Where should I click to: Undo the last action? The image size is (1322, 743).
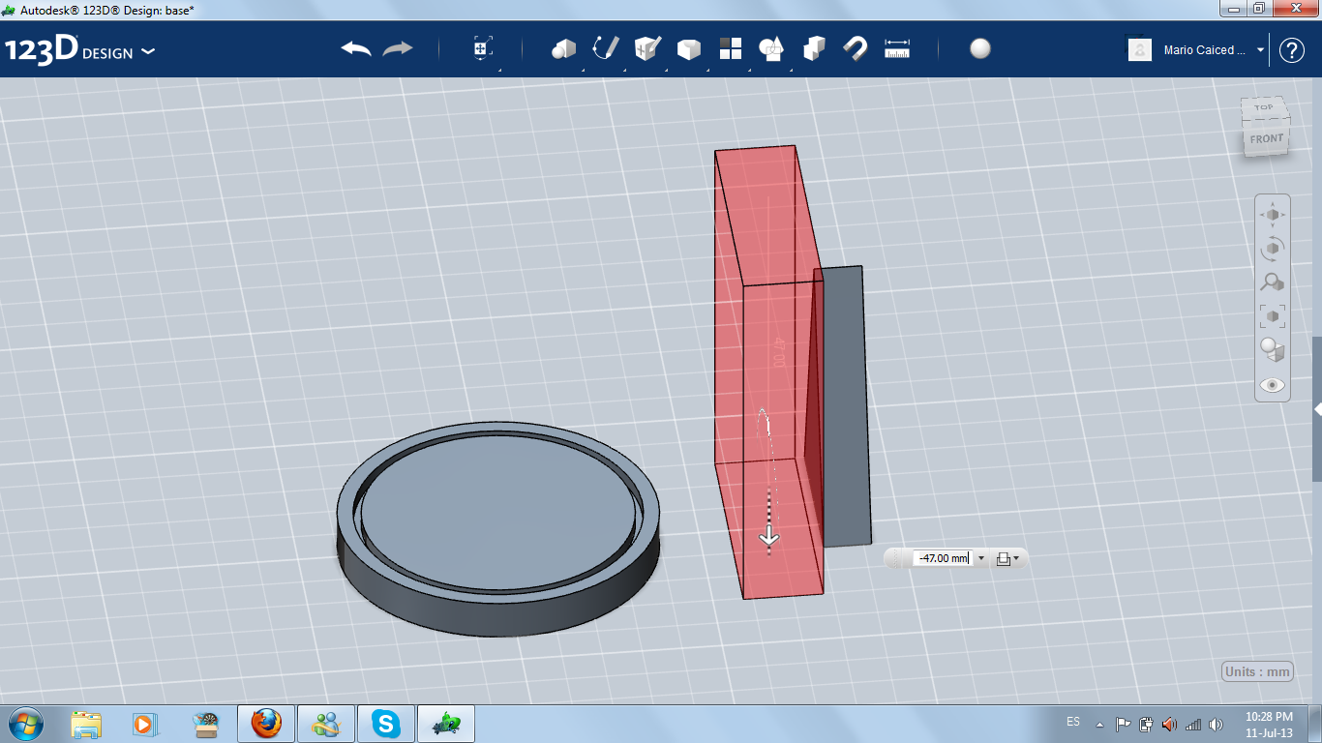click(x=356, y=48)
